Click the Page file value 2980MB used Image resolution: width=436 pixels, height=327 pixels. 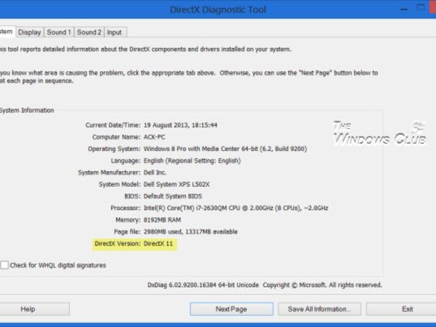tap(190, 231)
